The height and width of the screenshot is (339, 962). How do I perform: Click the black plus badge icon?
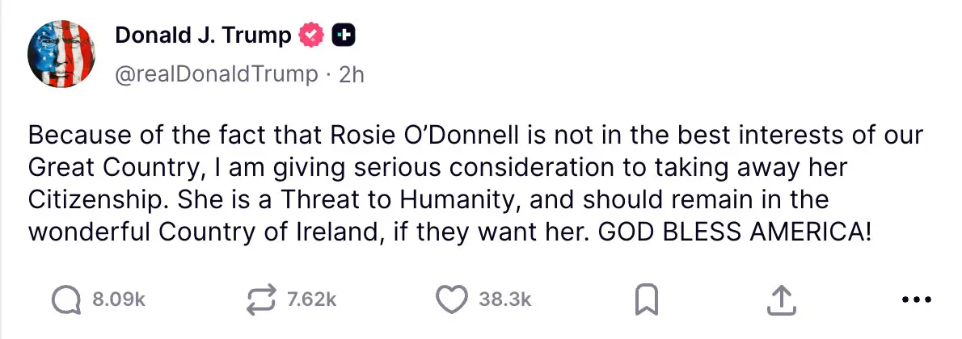[344, 36]
